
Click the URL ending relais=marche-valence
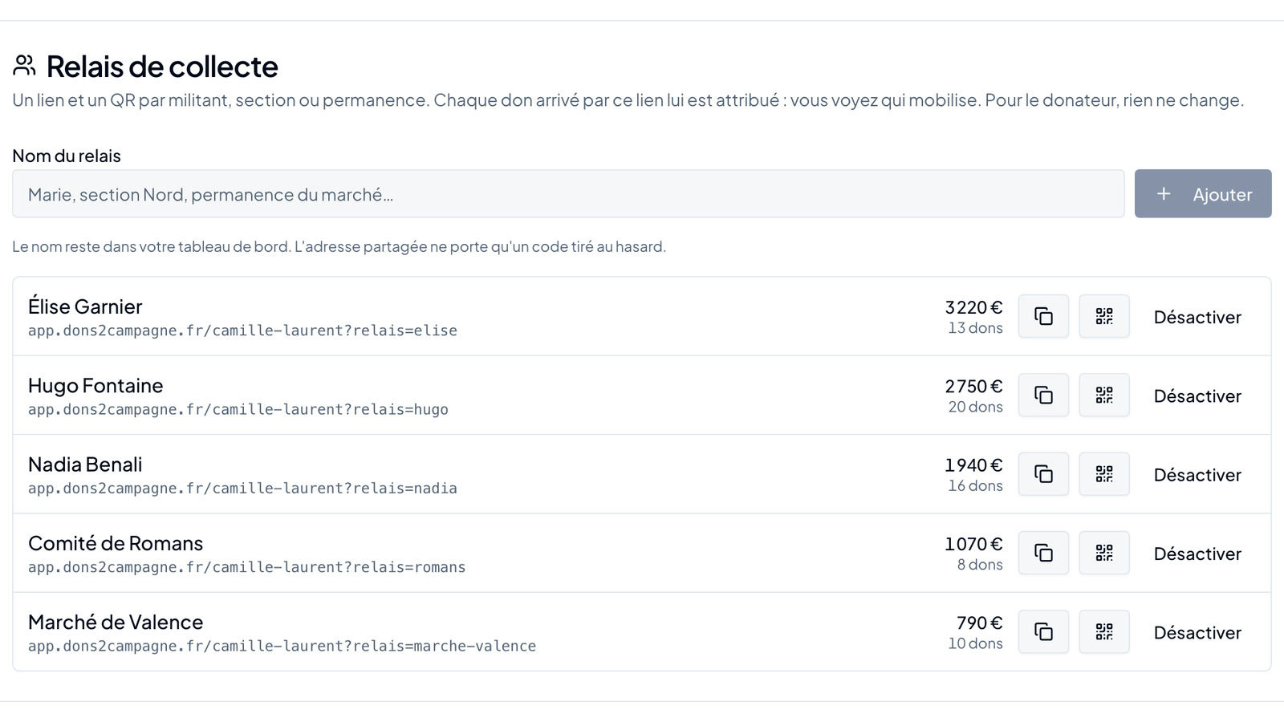click(282, 646)
